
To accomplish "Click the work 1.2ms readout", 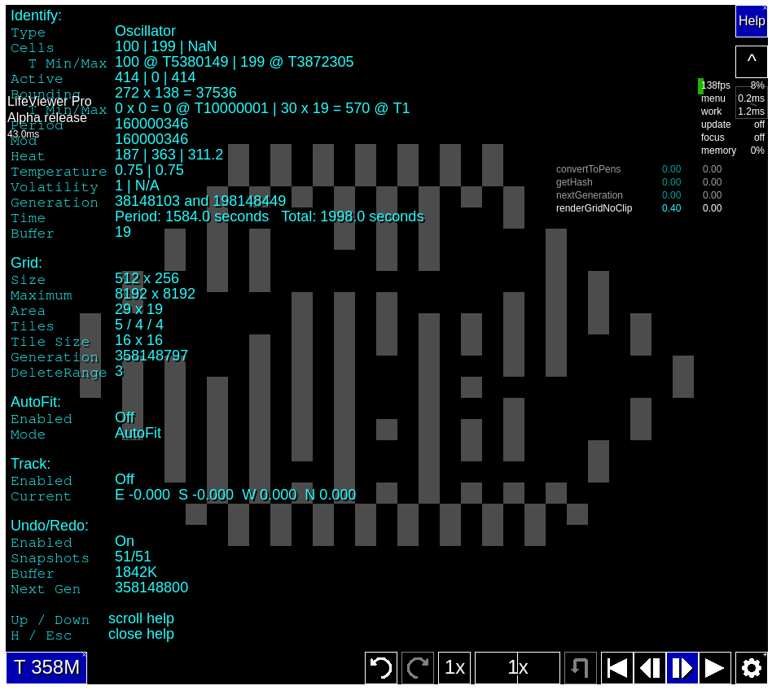I will (733, 111).
